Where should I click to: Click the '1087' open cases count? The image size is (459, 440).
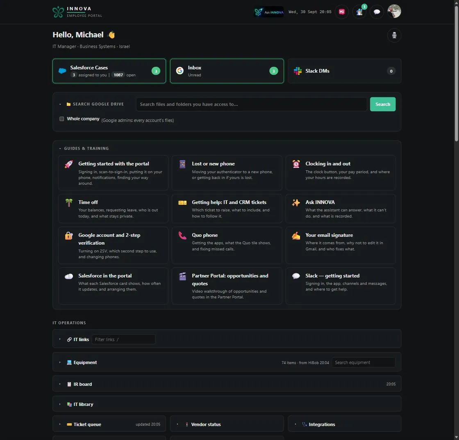(118, 75)
